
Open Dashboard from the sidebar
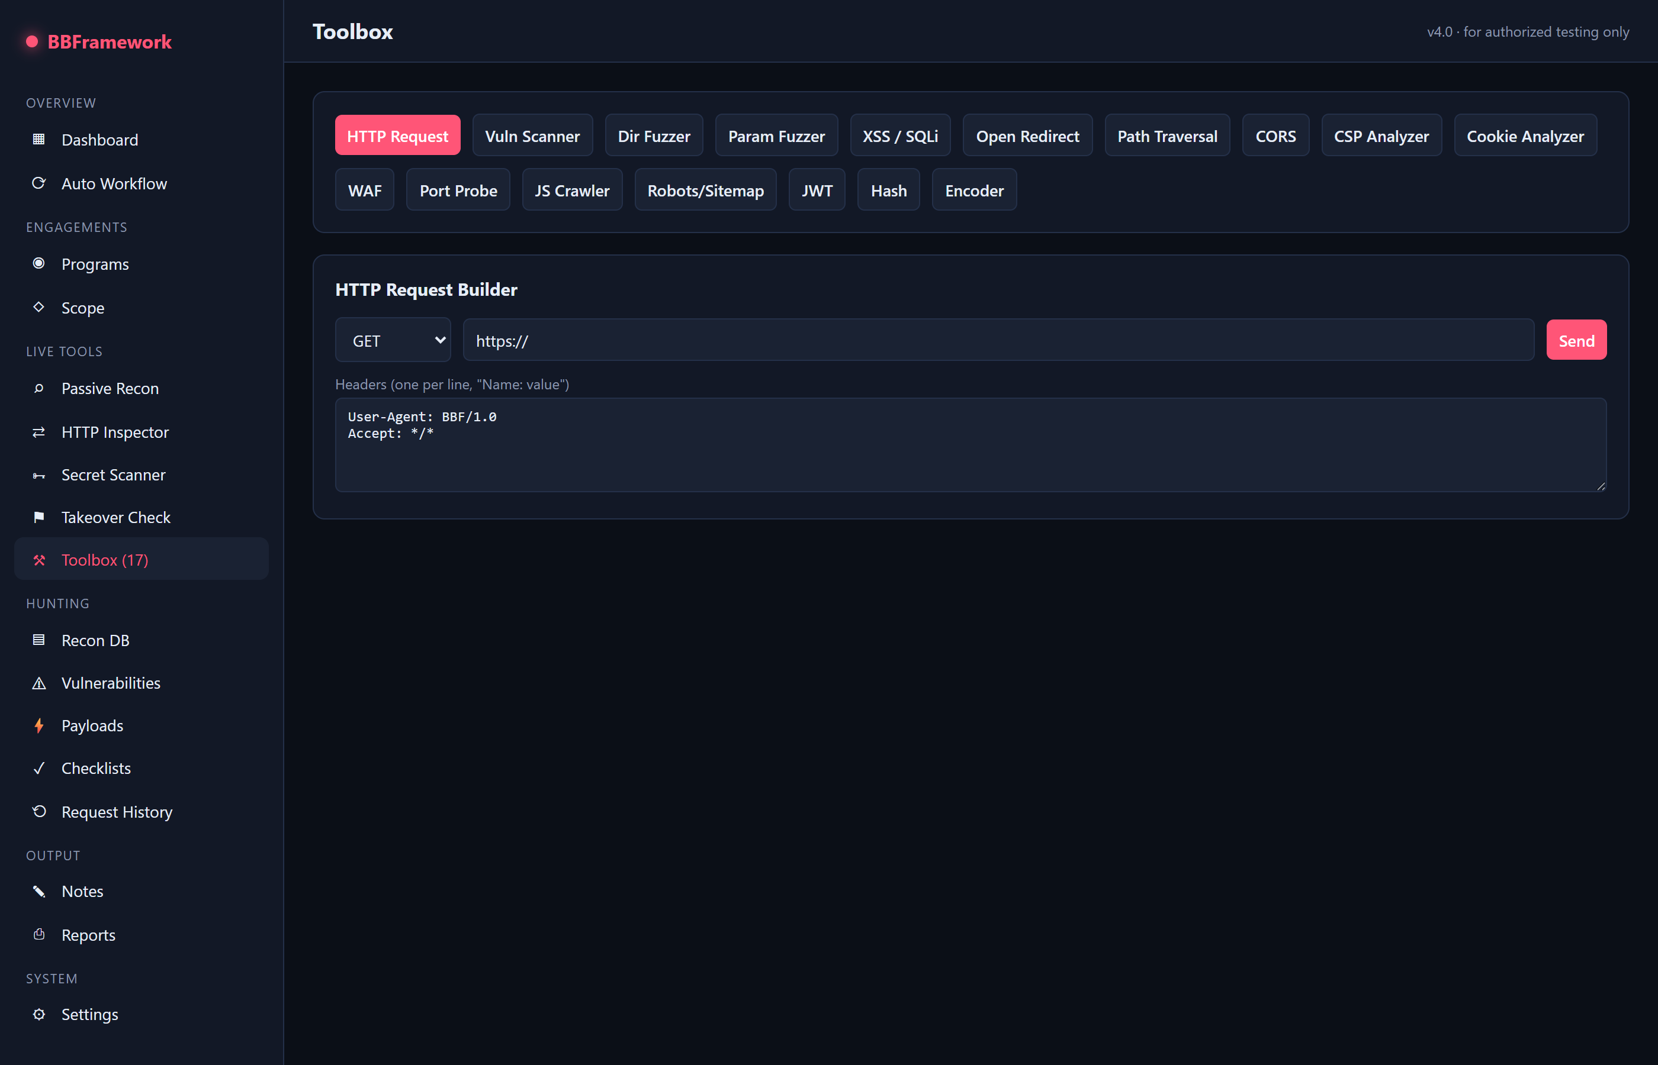coord(141,140)
